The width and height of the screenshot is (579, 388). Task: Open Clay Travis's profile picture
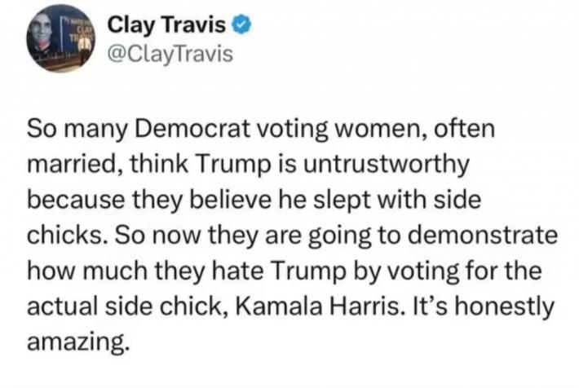[60, 38]
